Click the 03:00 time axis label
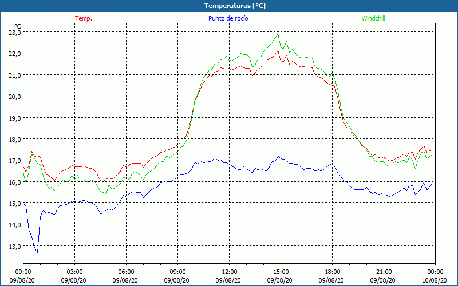 tap(75, 272)
